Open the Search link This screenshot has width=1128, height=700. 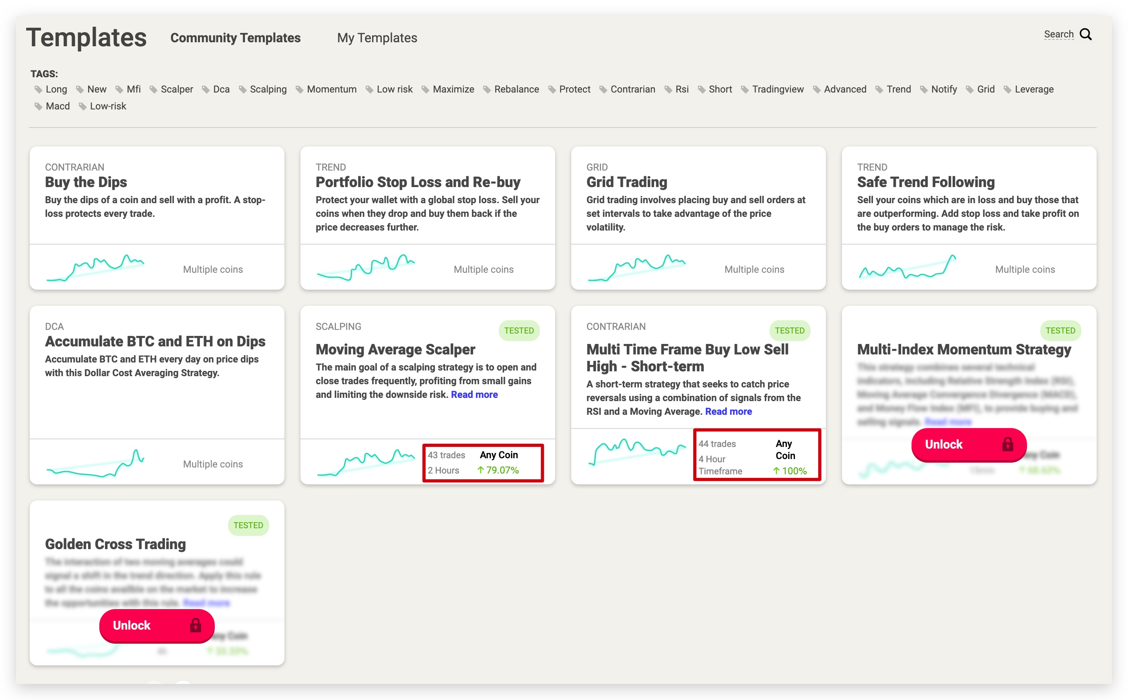click(x=1058, y=34)
